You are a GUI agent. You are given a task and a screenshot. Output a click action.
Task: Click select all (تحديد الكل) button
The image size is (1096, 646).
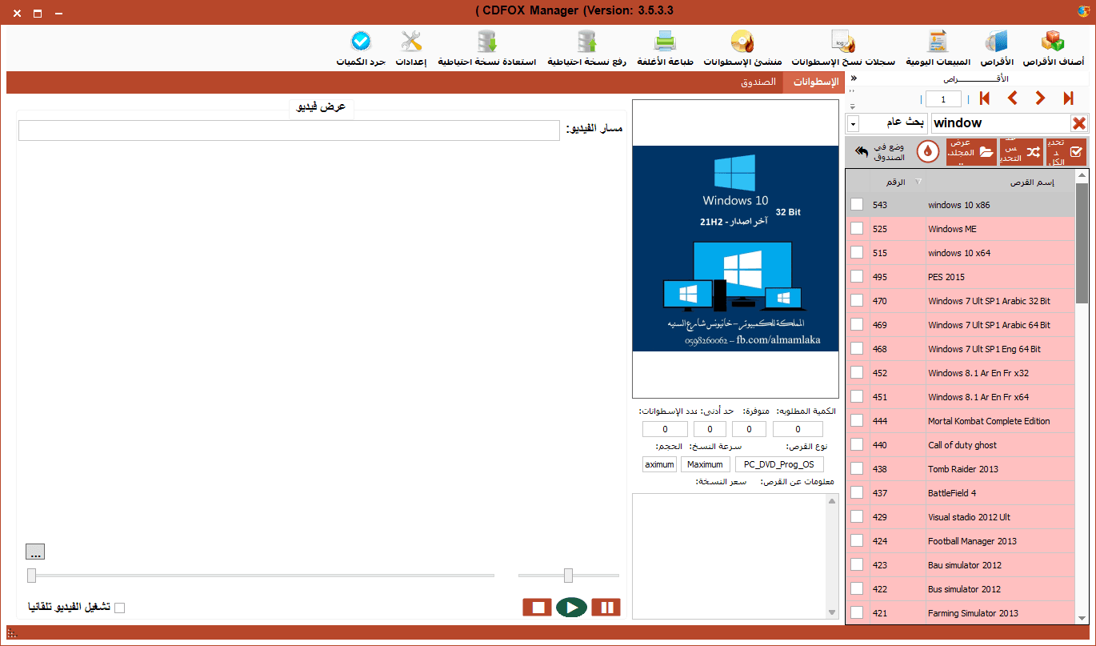pos(1067,151)
